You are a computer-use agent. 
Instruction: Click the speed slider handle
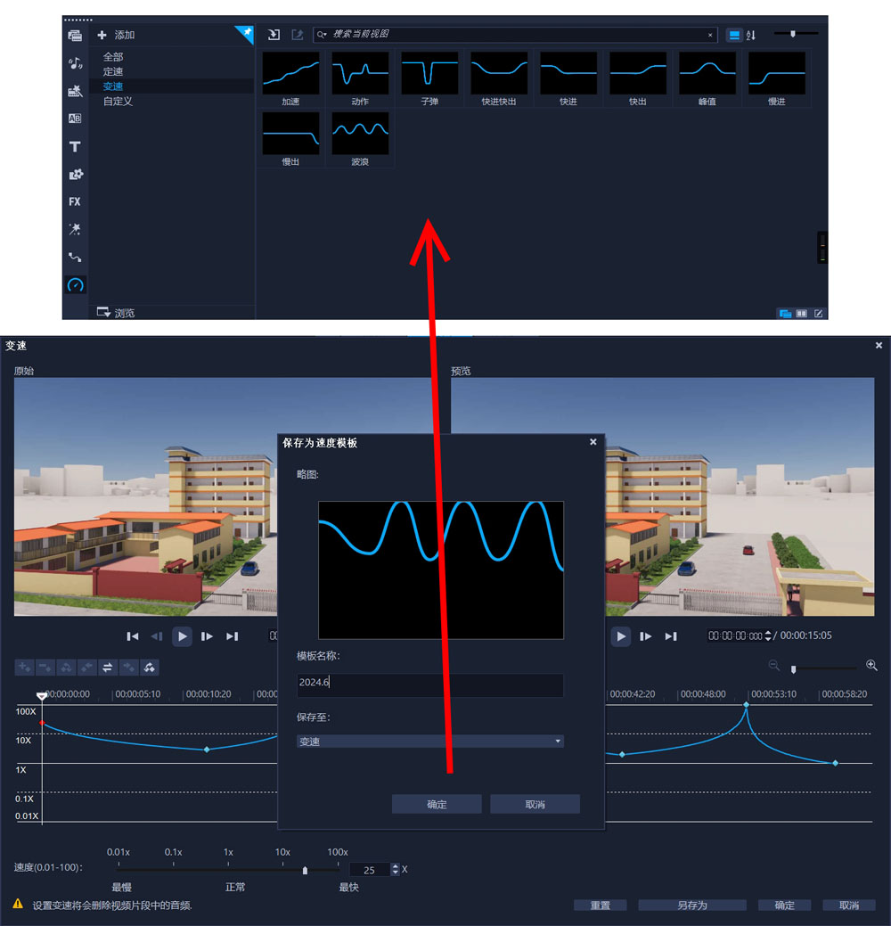click(x=306, y=870)
